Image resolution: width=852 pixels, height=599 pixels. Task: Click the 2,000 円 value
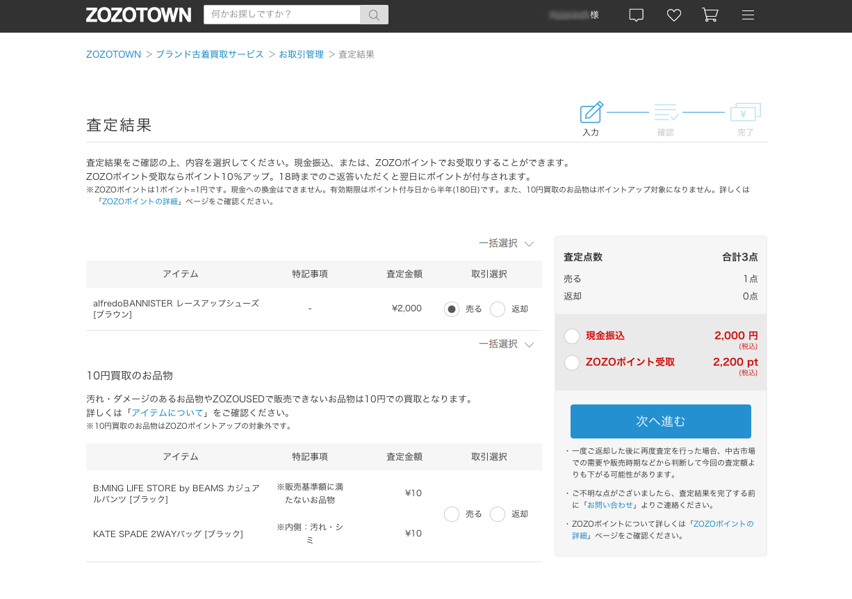[x=736, y=336]
